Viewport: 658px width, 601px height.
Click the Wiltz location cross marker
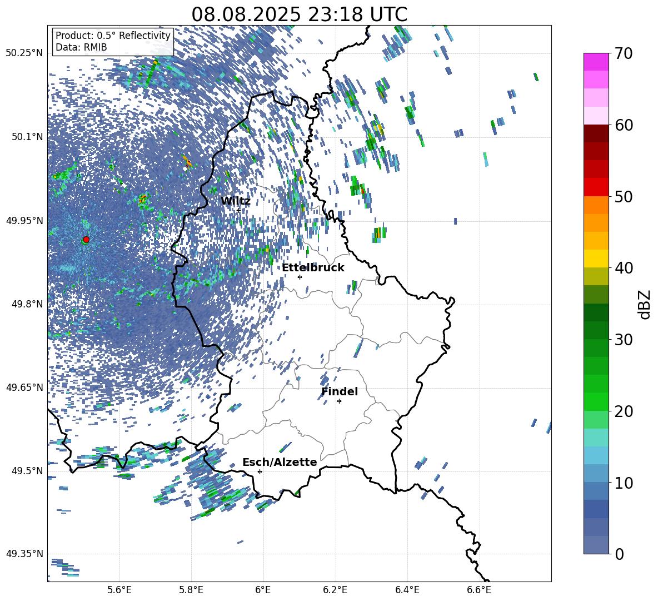[238, 210]
